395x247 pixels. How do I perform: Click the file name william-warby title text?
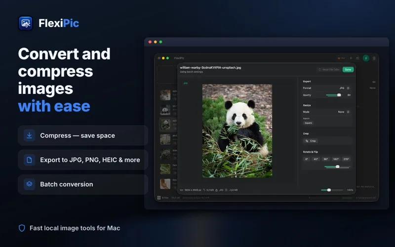pos(211,68)
